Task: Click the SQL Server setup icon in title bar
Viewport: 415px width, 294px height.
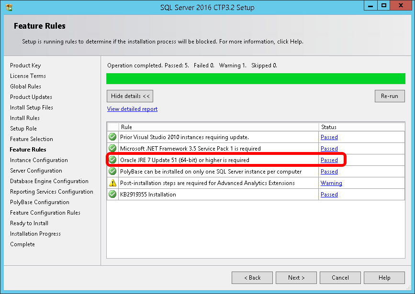Action: point(9,7)
